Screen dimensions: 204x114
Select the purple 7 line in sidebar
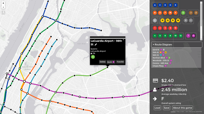[x=188, y=36]
